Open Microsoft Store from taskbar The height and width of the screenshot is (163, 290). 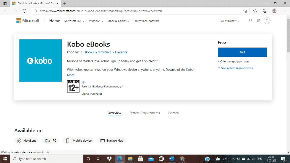(x=140, y=159)
